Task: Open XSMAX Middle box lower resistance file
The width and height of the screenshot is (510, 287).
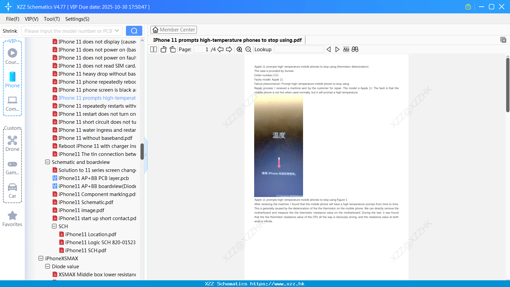Action: click(94, 275)
